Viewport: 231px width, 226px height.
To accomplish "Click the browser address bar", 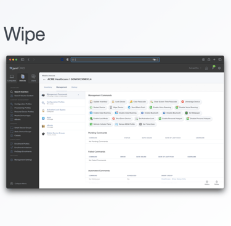I will (115, 60).
